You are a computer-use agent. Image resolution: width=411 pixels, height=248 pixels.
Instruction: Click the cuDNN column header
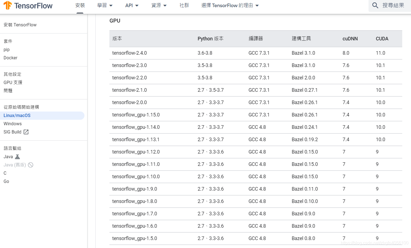point(350,39)
